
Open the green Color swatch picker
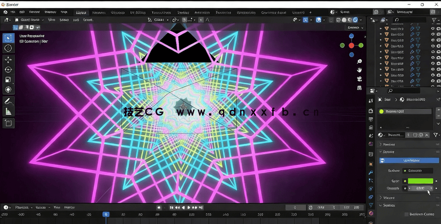(420, 181)
